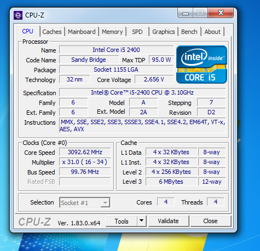Click the Model value A
This screenshot has width=260, height=251.
143,102
